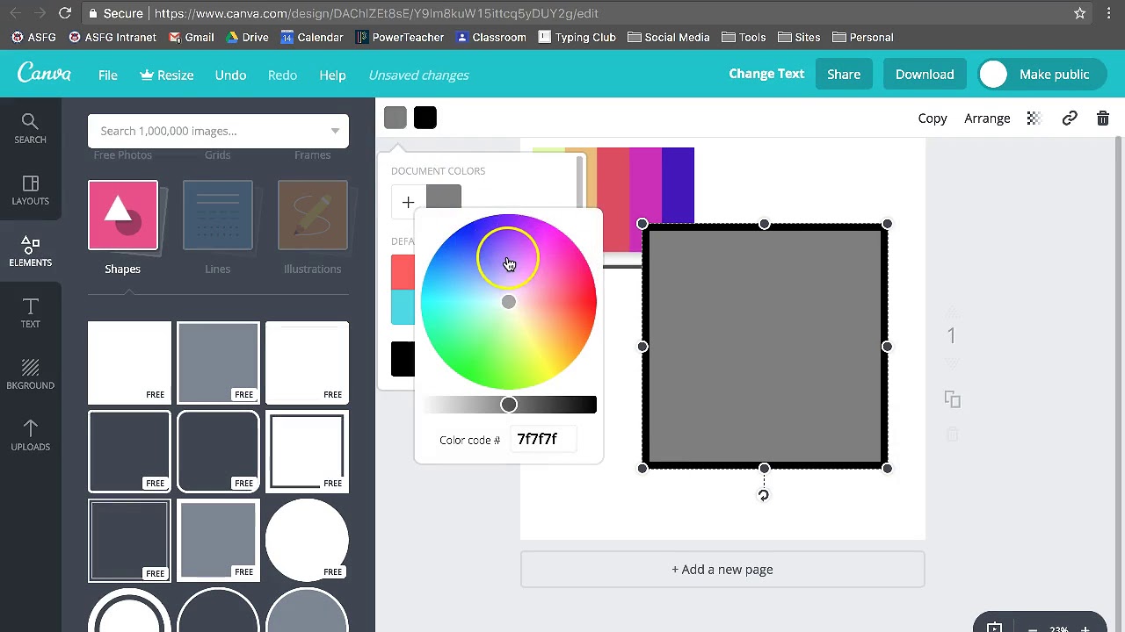Add a new document color

408,203
